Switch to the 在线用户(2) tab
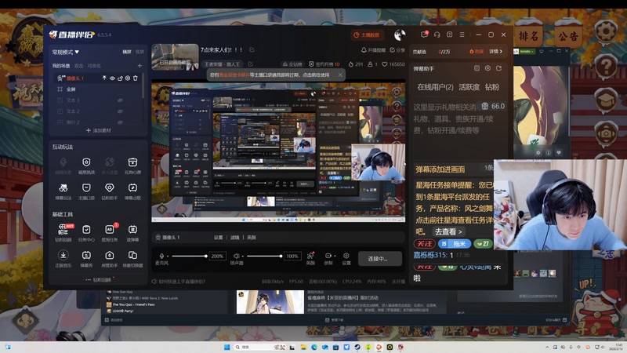The image size is (627, 353). pyautogui.click(x=435, y=87)
